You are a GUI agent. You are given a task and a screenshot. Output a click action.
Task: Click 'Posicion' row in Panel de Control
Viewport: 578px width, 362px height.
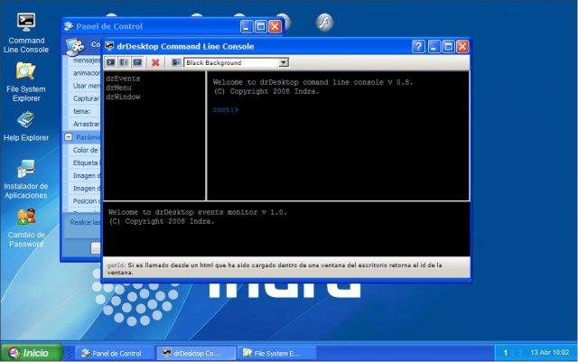coord(85,201)
